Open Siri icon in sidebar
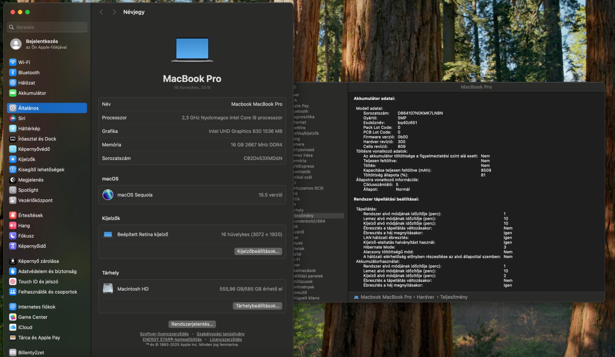This screenshot has width=615, height=357. pyautogui.click(x=13, y=118)
